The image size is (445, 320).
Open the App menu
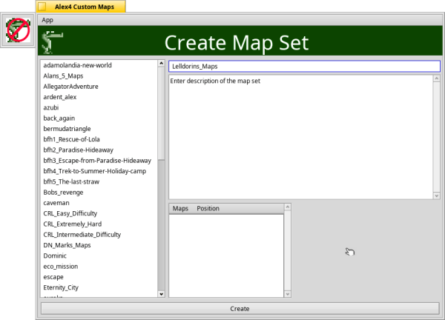[48, 20]
